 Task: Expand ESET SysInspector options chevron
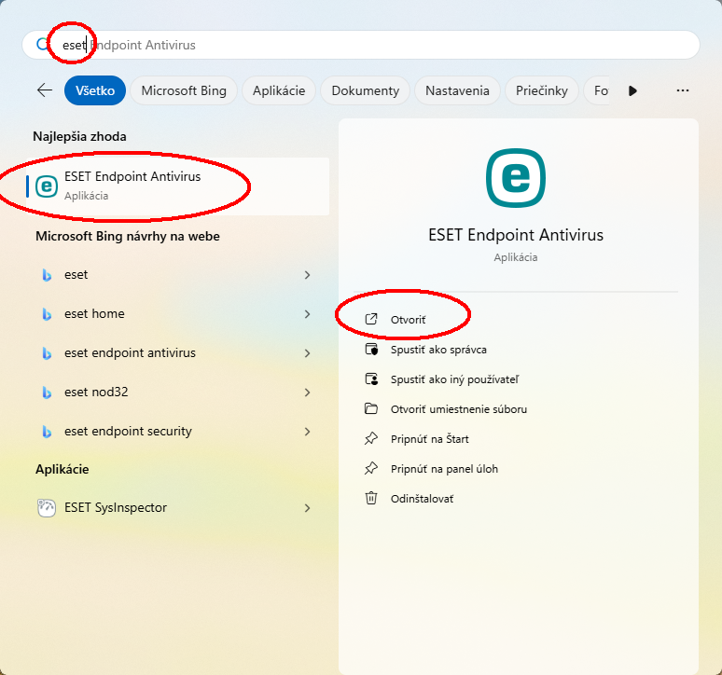307,508
